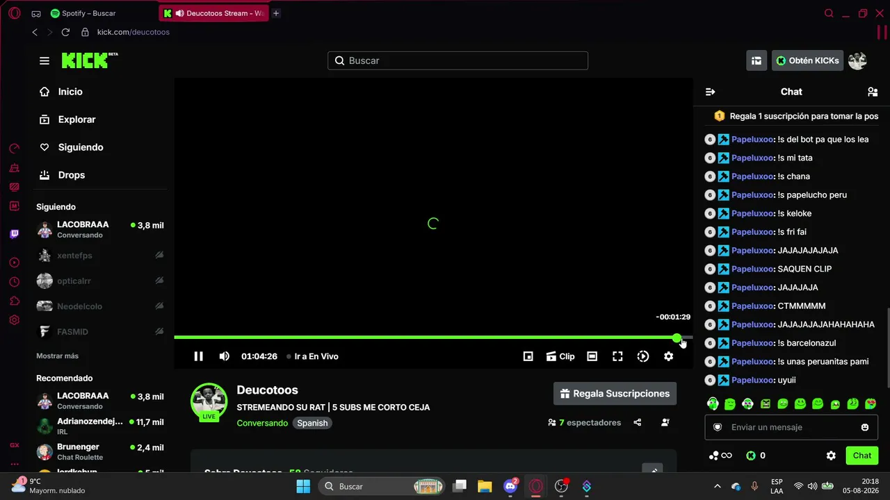Open Opera sidebar settings gear
The height and width of the screenshot is (500, 890).
[x=14, y=320]
